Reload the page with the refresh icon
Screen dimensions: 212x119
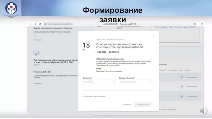[40, 24]
